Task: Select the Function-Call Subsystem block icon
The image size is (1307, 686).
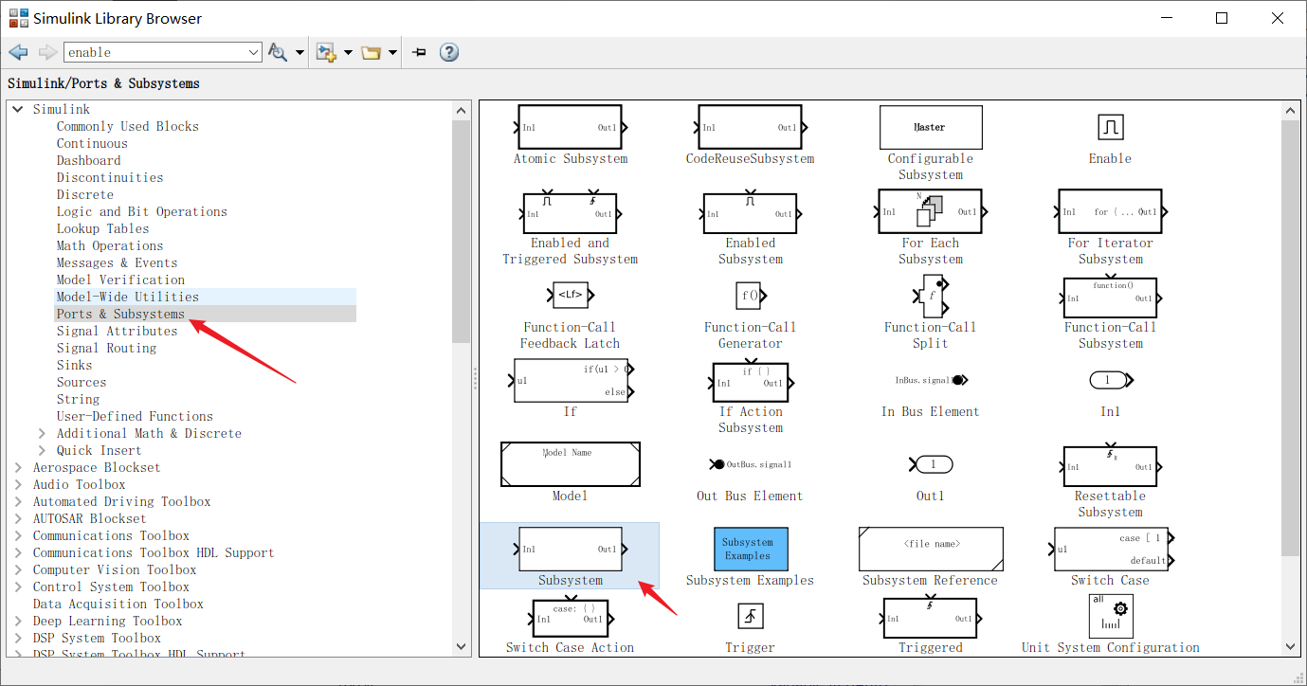Action: click(x=1110, y=298)
